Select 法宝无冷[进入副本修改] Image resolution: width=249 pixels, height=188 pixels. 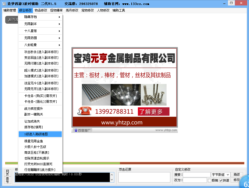[x=40, y=83]
